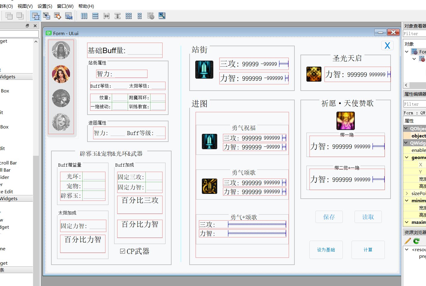426x286 pixels.
Task: Open the 窗口(W) menu
Action: 65,6
